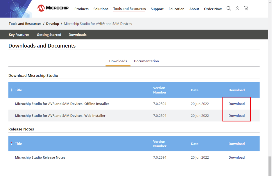This screenshot has width=272, height=176.
Task: Sort Microchip Studio table by Title arrows
Action: pyautogui.click(x=12, y=90)
